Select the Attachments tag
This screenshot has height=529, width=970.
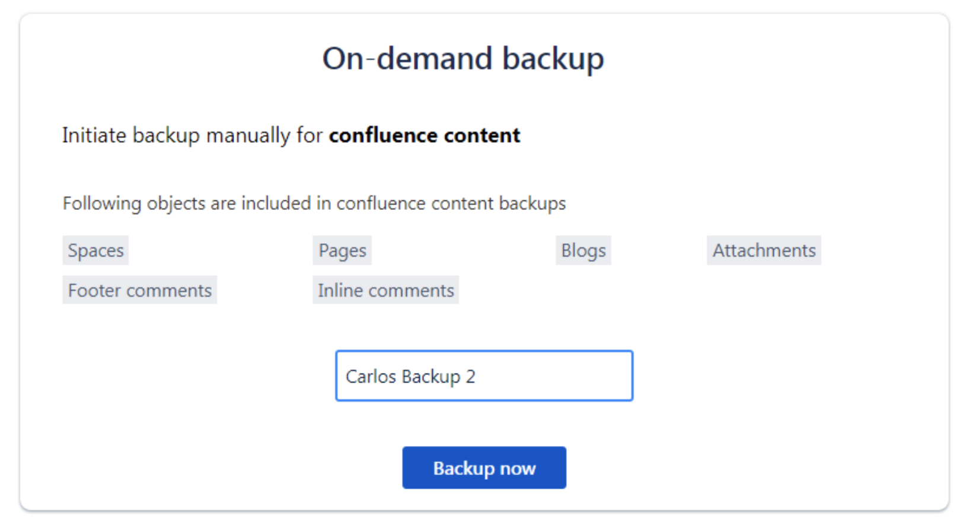764,250
